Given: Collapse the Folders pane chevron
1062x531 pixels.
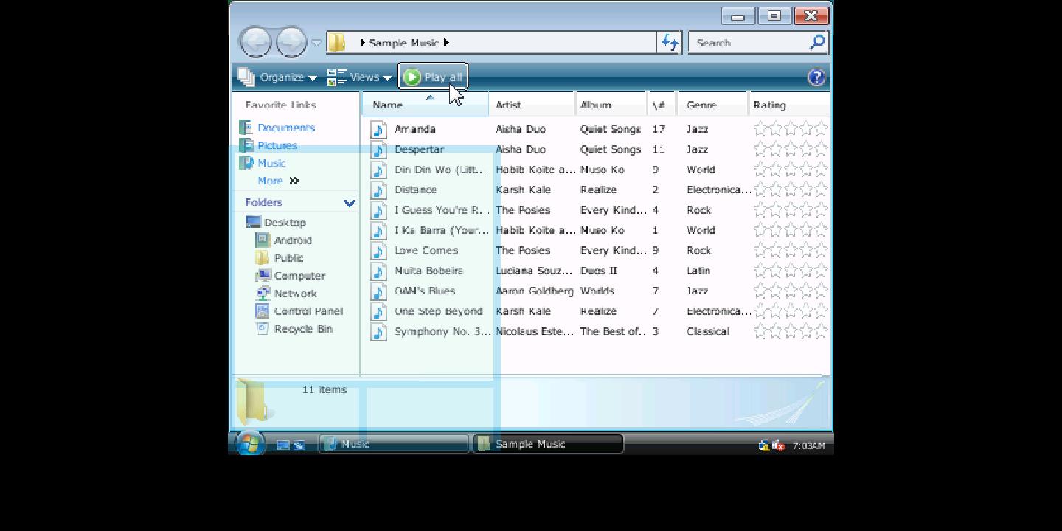Looking at the screenshot, I should 349,203.
